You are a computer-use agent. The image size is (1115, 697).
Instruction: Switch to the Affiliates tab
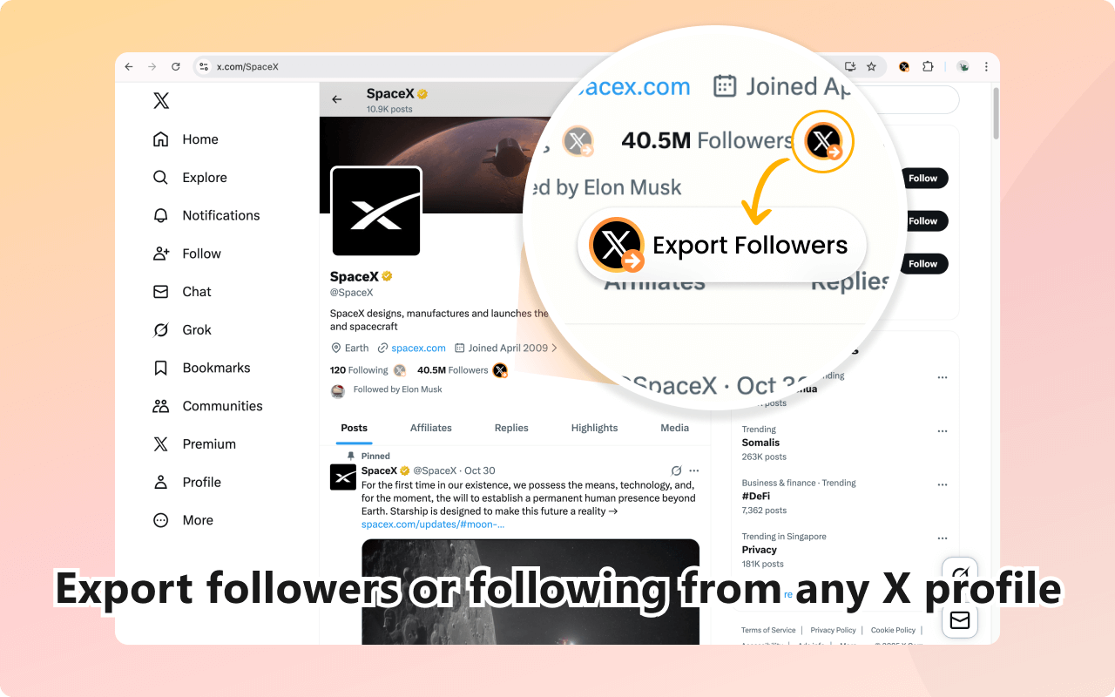431,428
